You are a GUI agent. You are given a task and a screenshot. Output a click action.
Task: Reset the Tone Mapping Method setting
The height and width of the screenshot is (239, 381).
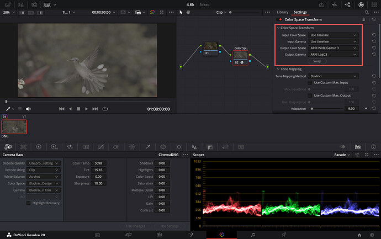374,76
